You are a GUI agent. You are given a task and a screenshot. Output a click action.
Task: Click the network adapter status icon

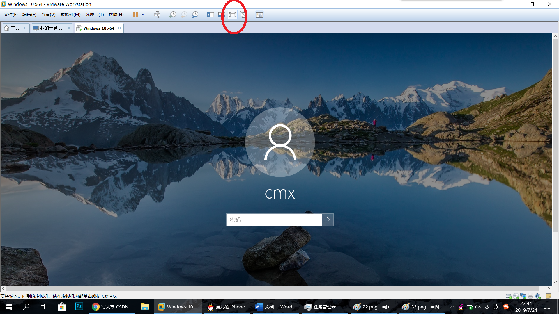click(523, 296)
